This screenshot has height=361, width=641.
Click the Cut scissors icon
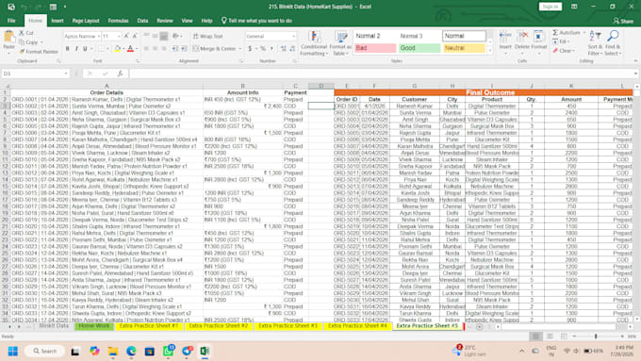22,33
